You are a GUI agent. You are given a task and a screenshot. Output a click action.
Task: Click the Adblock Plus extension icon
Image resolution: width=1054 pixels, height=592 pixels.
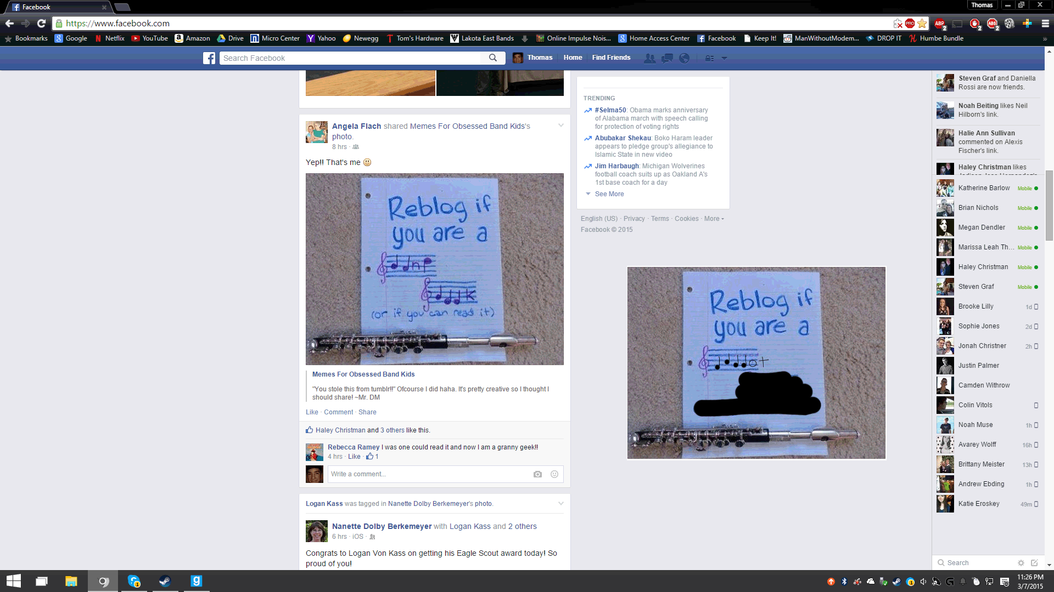[x=940, y=24]
